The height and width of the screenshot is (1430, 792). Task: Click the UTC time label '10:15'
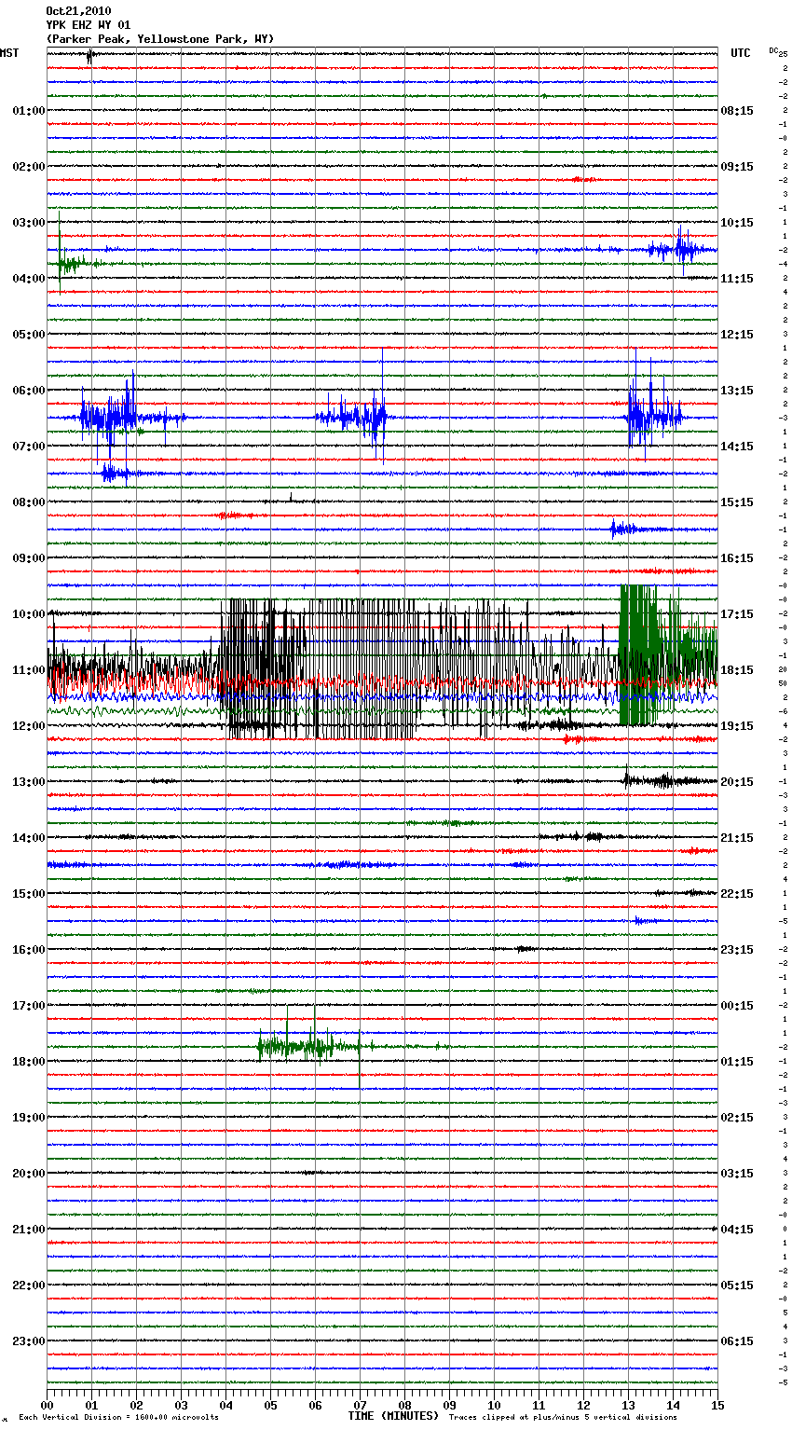pos(737,223)
